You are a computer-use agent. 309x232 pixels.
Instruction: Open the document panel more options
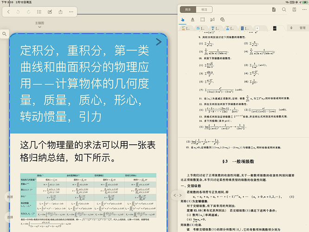(x=304, y=9)
